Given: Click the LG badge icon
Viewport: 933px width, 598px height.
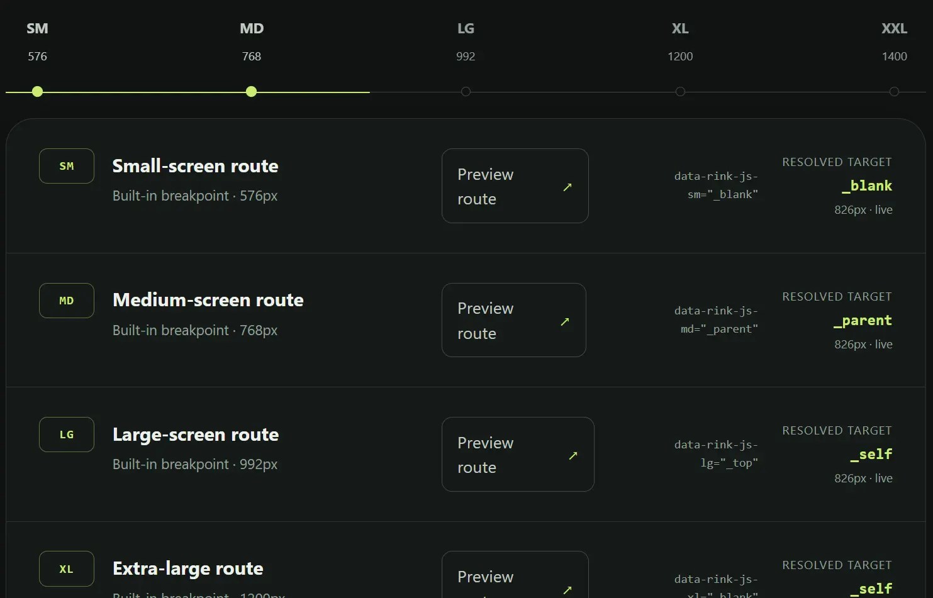Looking at the screenshot, I should (67, 435).
